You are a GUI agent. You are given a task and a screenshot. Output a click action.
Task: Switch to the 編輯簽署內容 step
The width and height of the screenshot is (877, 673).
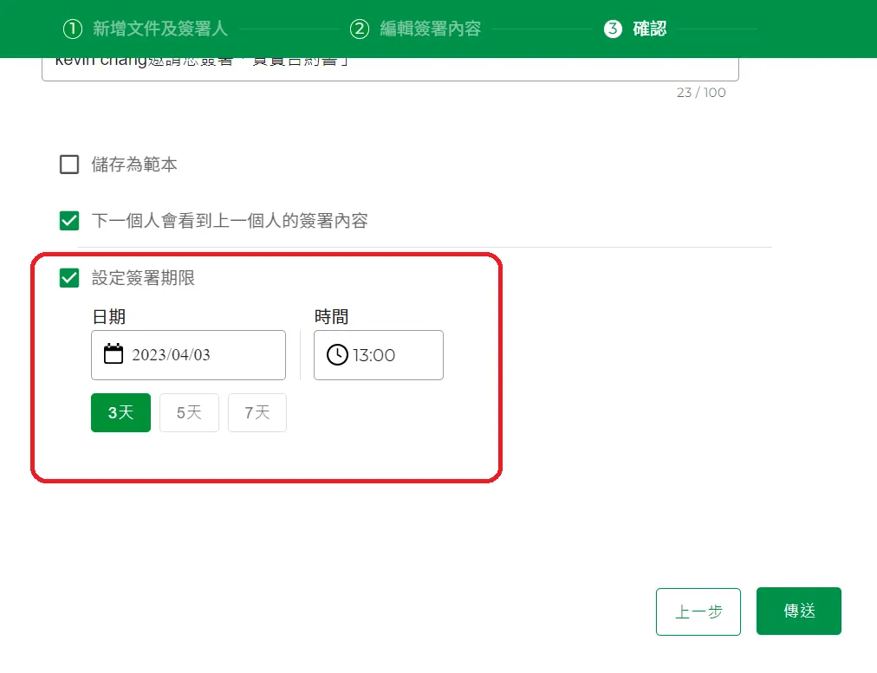[x=430, y=29]
